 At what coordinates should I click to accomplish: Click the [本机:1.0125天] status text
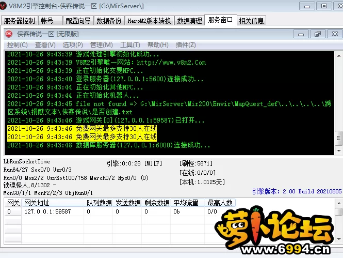pos(202,182)
